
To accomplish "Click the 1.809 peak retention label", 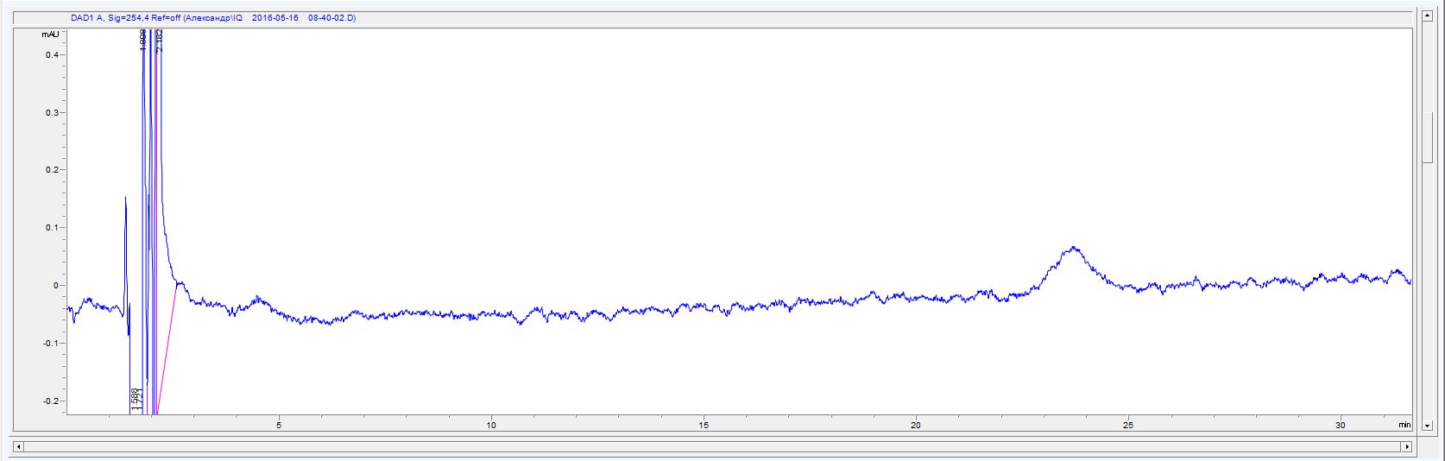I will tap(143, 39).
